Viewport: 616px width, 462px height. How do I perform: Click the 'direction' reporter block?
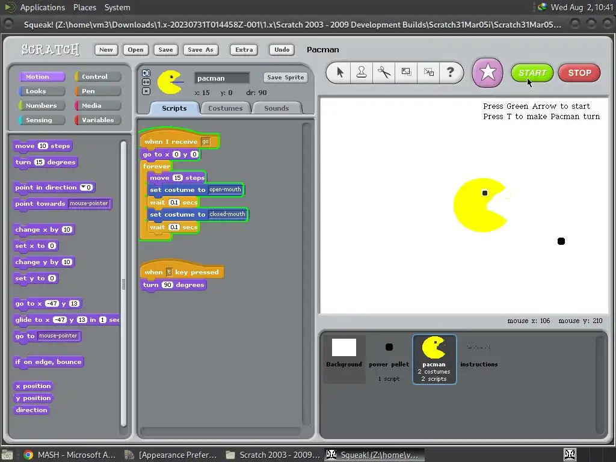(x=31, y=410)
